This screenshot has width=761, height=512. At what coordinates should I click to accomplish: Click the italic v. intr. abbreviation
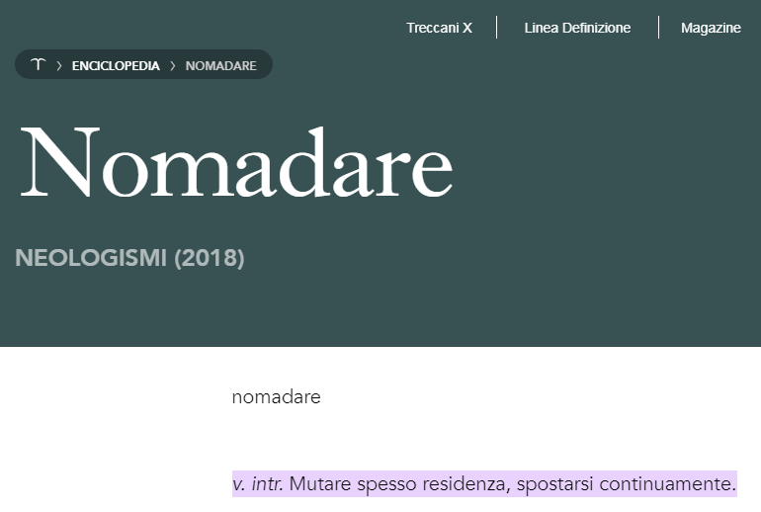point(258,484)
